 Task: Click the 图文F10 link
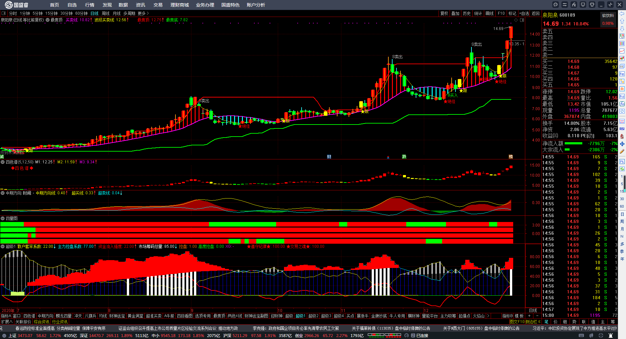pyautogui.click(x=517, y=322)
